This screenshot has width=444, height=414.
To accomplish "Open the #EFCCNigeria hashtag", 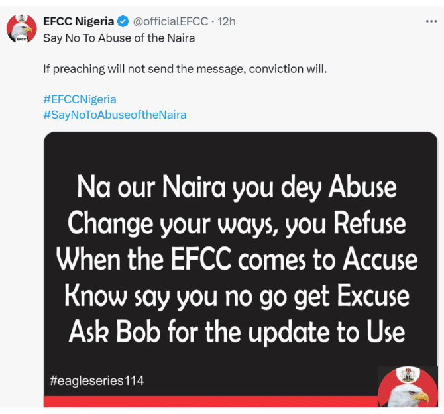I will coord(80,99).
